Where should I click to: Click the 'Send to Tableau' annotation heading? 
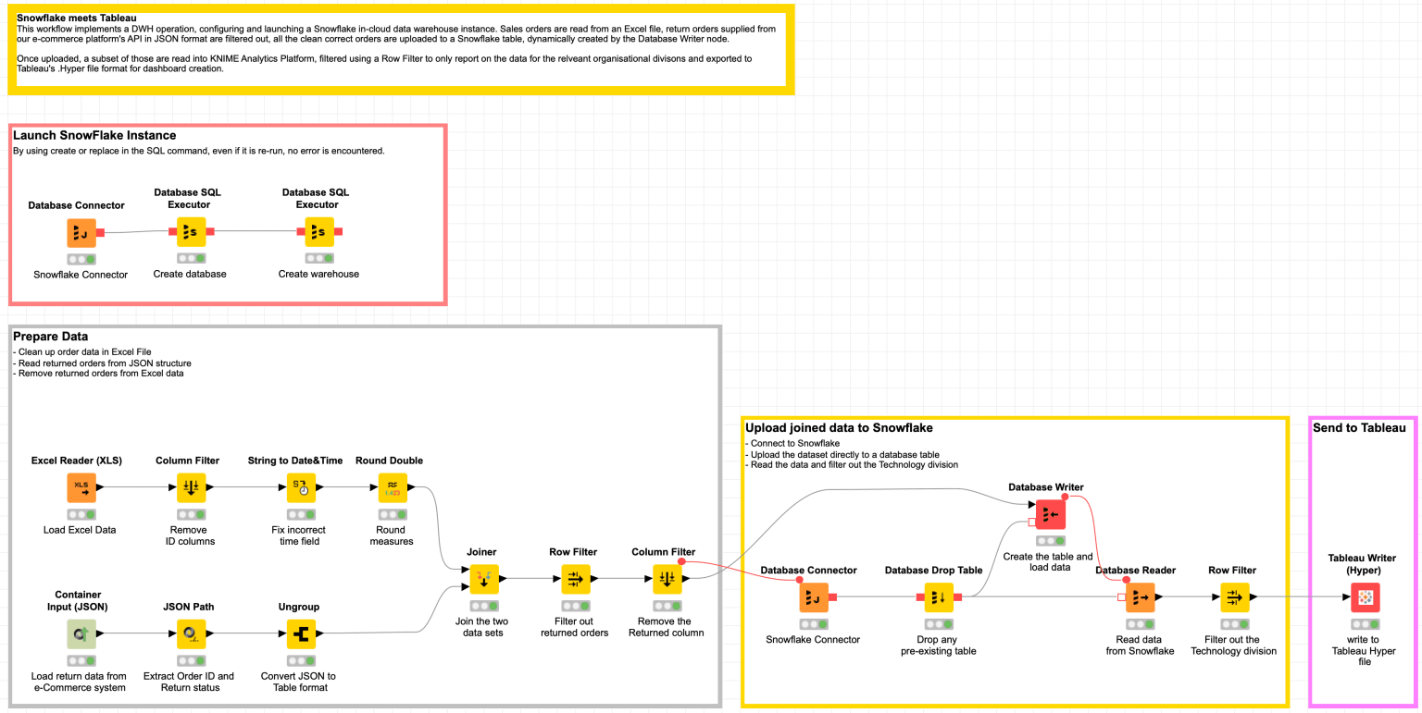pos(1359,427)
